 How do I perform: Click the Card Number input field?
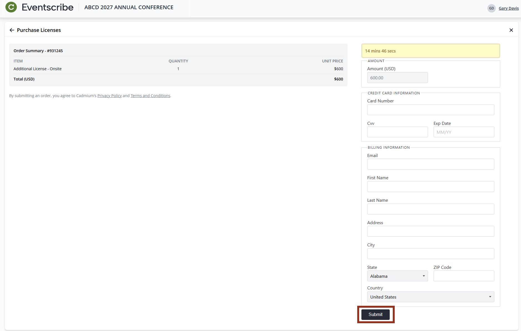point(431,110)
